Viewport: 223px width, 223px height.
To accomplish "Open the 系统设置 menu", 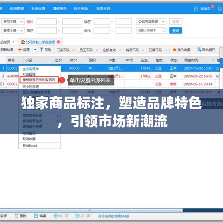I will point(38,9).
